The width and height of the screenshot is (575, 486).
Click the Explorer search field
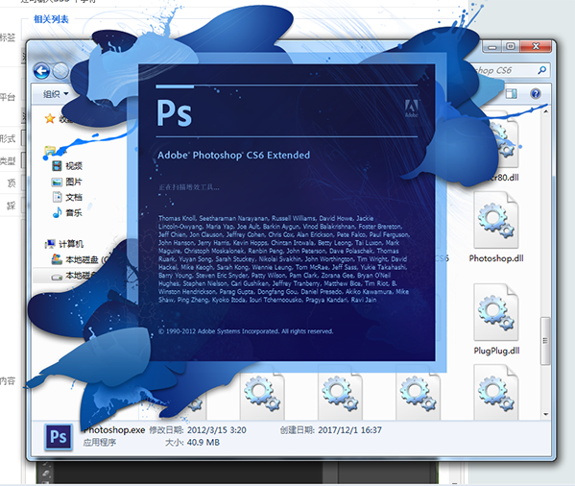click(512, 70)
